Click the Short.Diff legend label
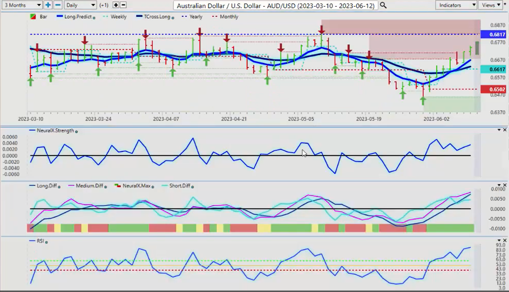This screenshot has height=292, width=509. 180,186
